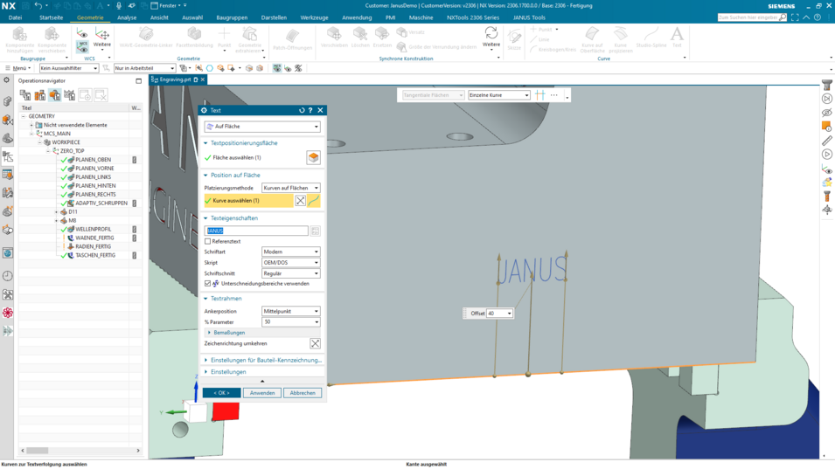Viewport: 835px width, 469px height.
Task: Select WELLENPROFIL operation in navigator
Action: (93, 229)
